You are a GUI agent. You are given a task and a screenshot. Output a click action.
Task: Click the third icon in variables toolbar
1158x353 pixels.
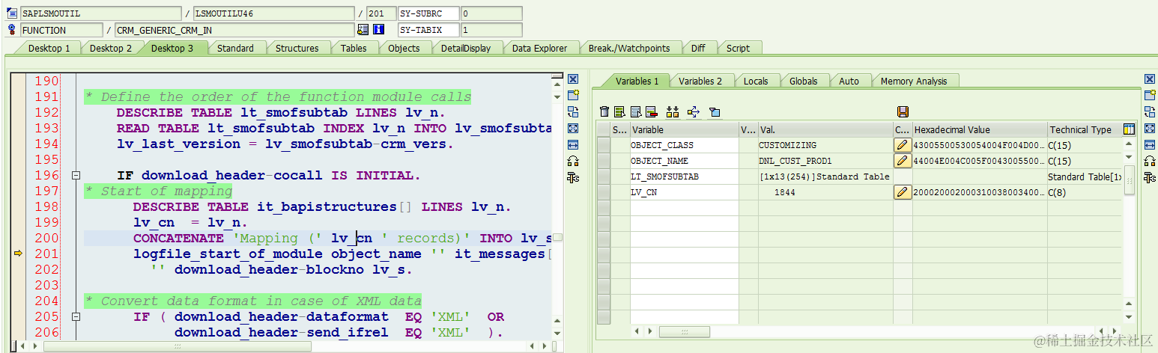pos(636,112)
